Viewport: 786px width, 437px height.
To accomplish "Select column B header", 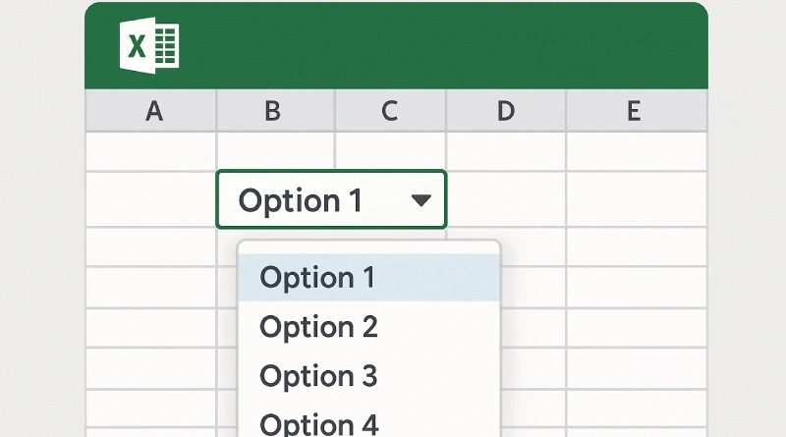I will (x=275, y=111).
